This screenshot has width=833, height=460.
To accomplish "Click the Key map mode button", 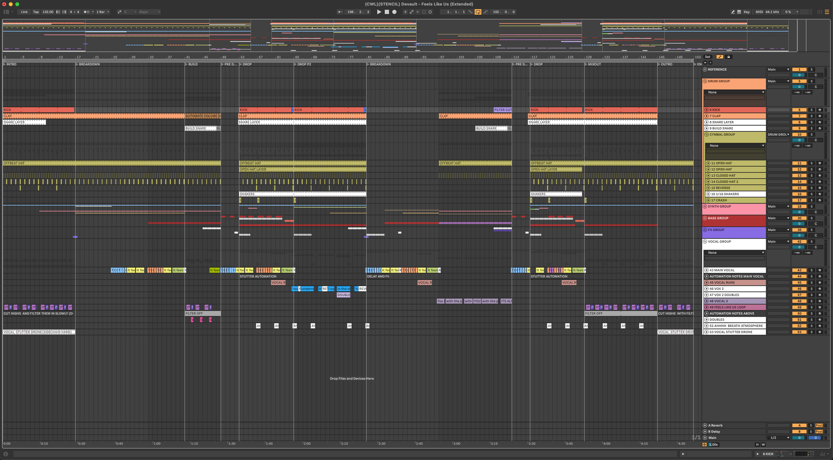I will 746,12.
